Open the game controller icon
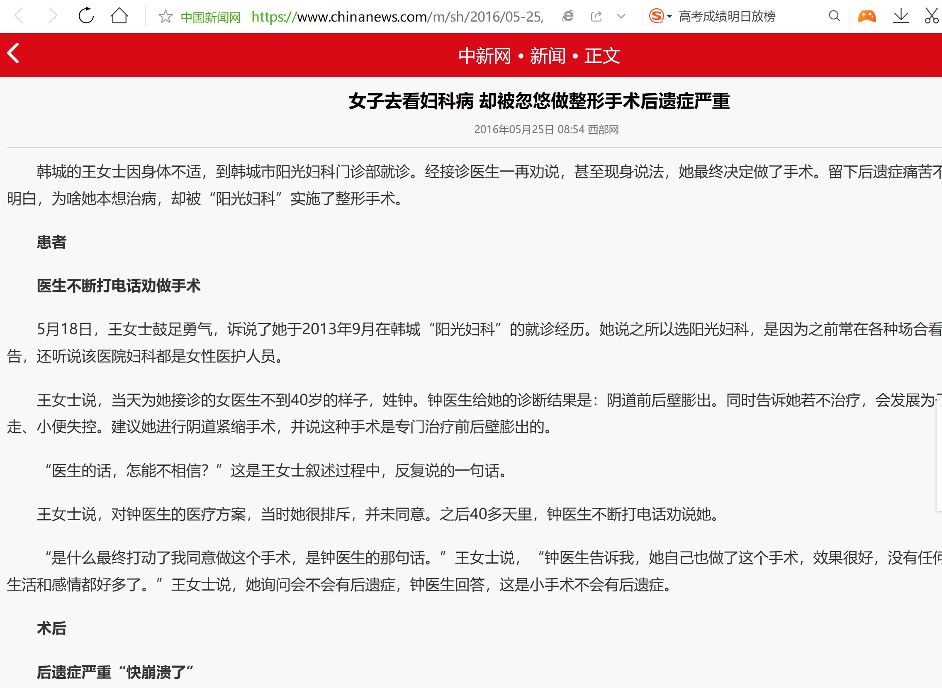The image size is (942, 688). point(867,16)
